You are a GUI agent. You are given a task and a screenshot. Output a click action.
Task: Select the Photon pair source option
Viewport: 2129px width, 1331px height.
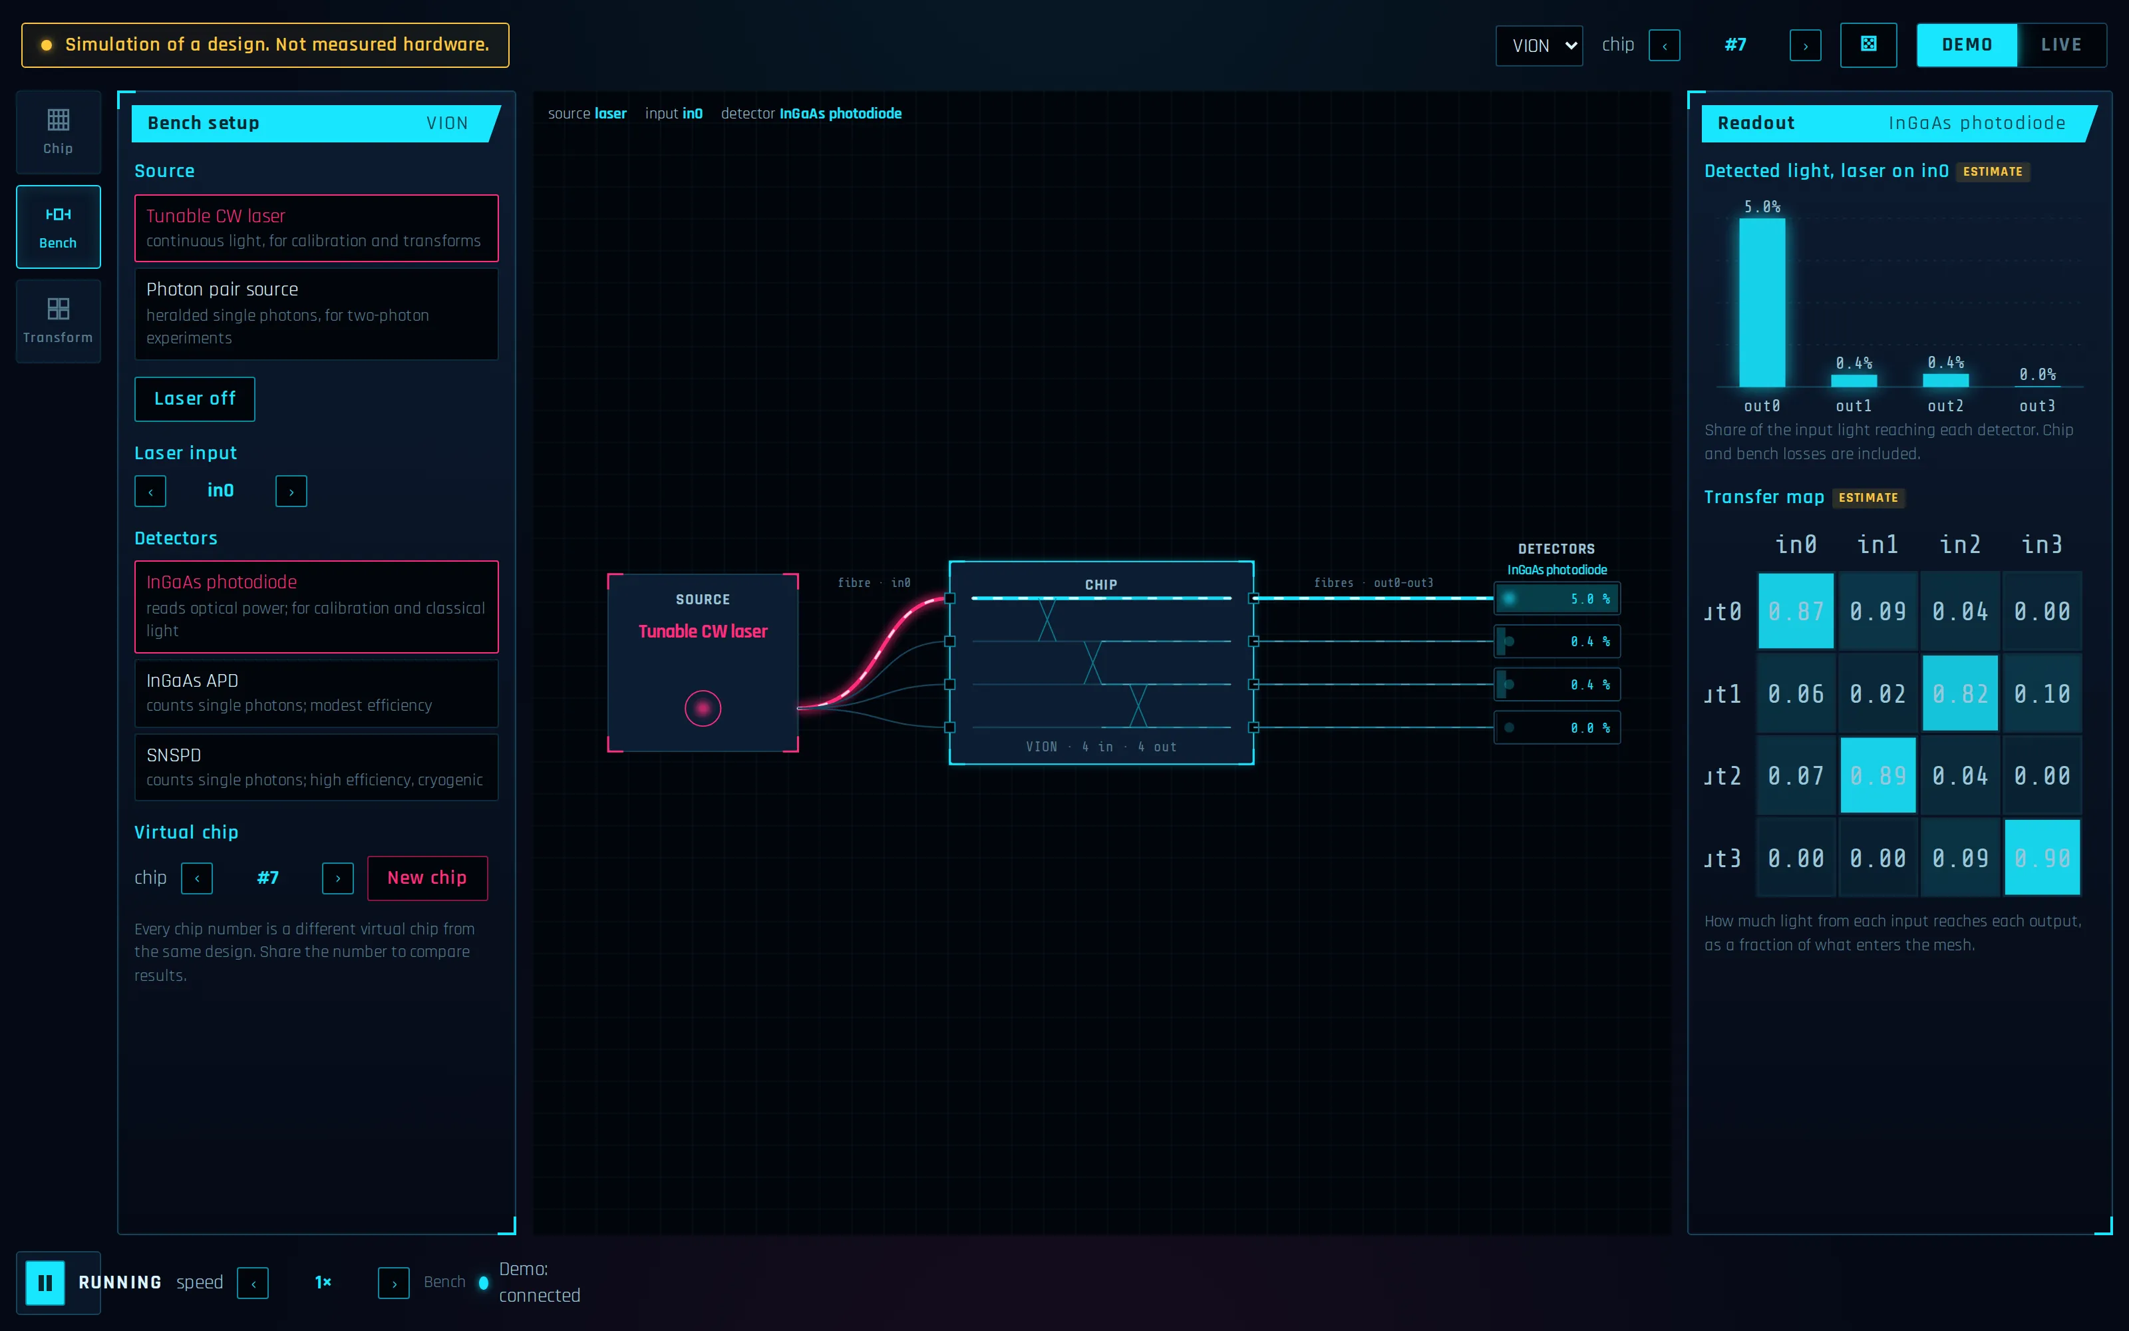(x=317, y=313)
